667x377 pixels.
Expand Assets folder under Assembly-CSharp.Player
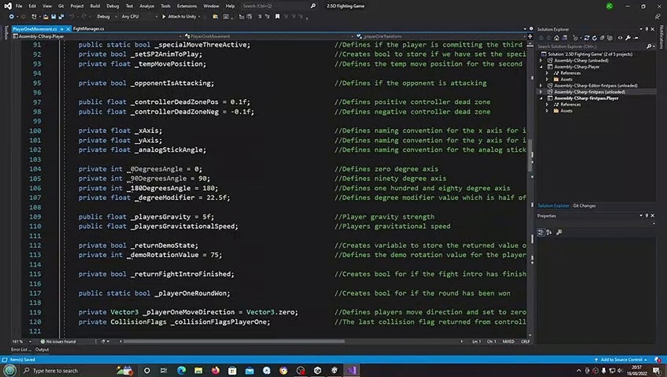547,79
